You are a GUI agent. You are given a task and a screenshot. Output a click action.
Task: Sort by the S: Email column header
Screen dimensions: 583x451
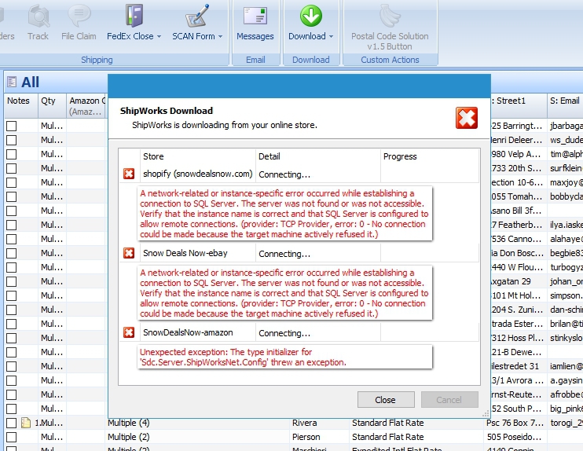(x=565, y=106)
